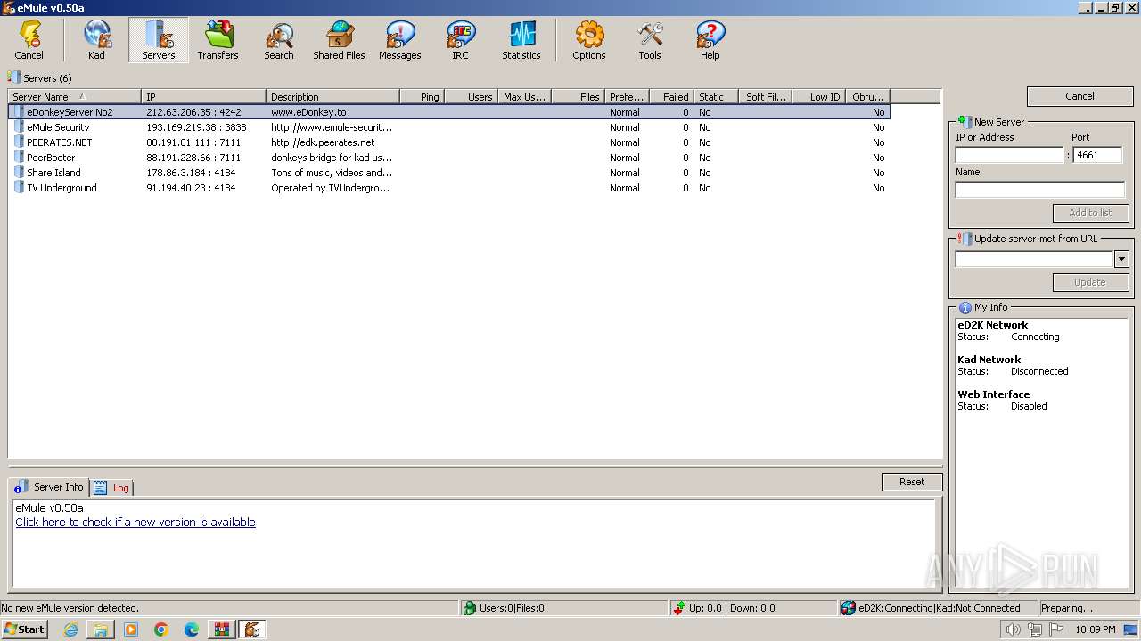Focus the Port input field

1097,155
